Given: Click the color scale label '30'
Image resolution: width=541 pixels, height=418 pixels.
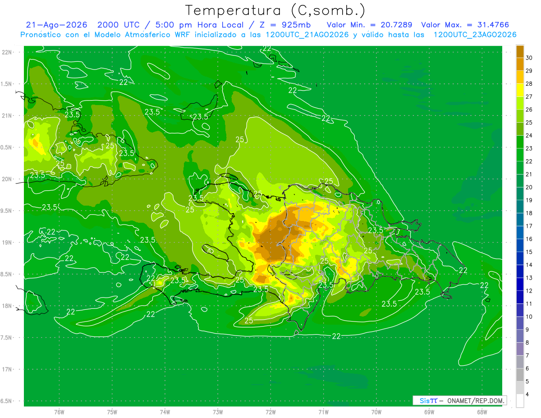Looking at the screenshot, I should point(529,58).
